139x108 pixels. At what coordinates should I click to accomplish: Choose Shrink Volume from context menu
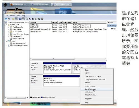coord(97,89)
